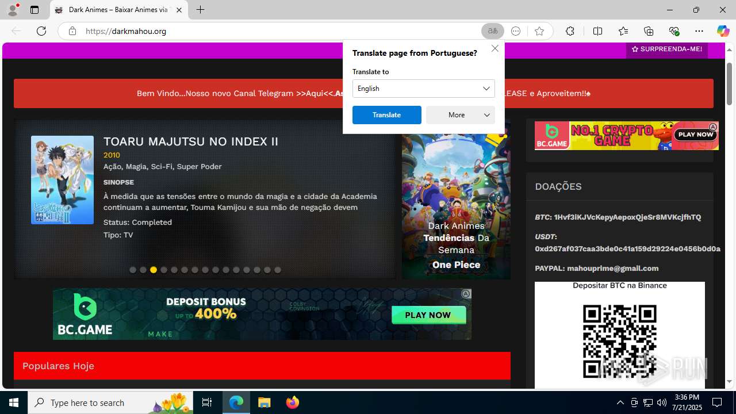This screenshot has height=414, width=736.
Task: Click the Edge icon on taskbar
Action: click(x=236, y=402)
